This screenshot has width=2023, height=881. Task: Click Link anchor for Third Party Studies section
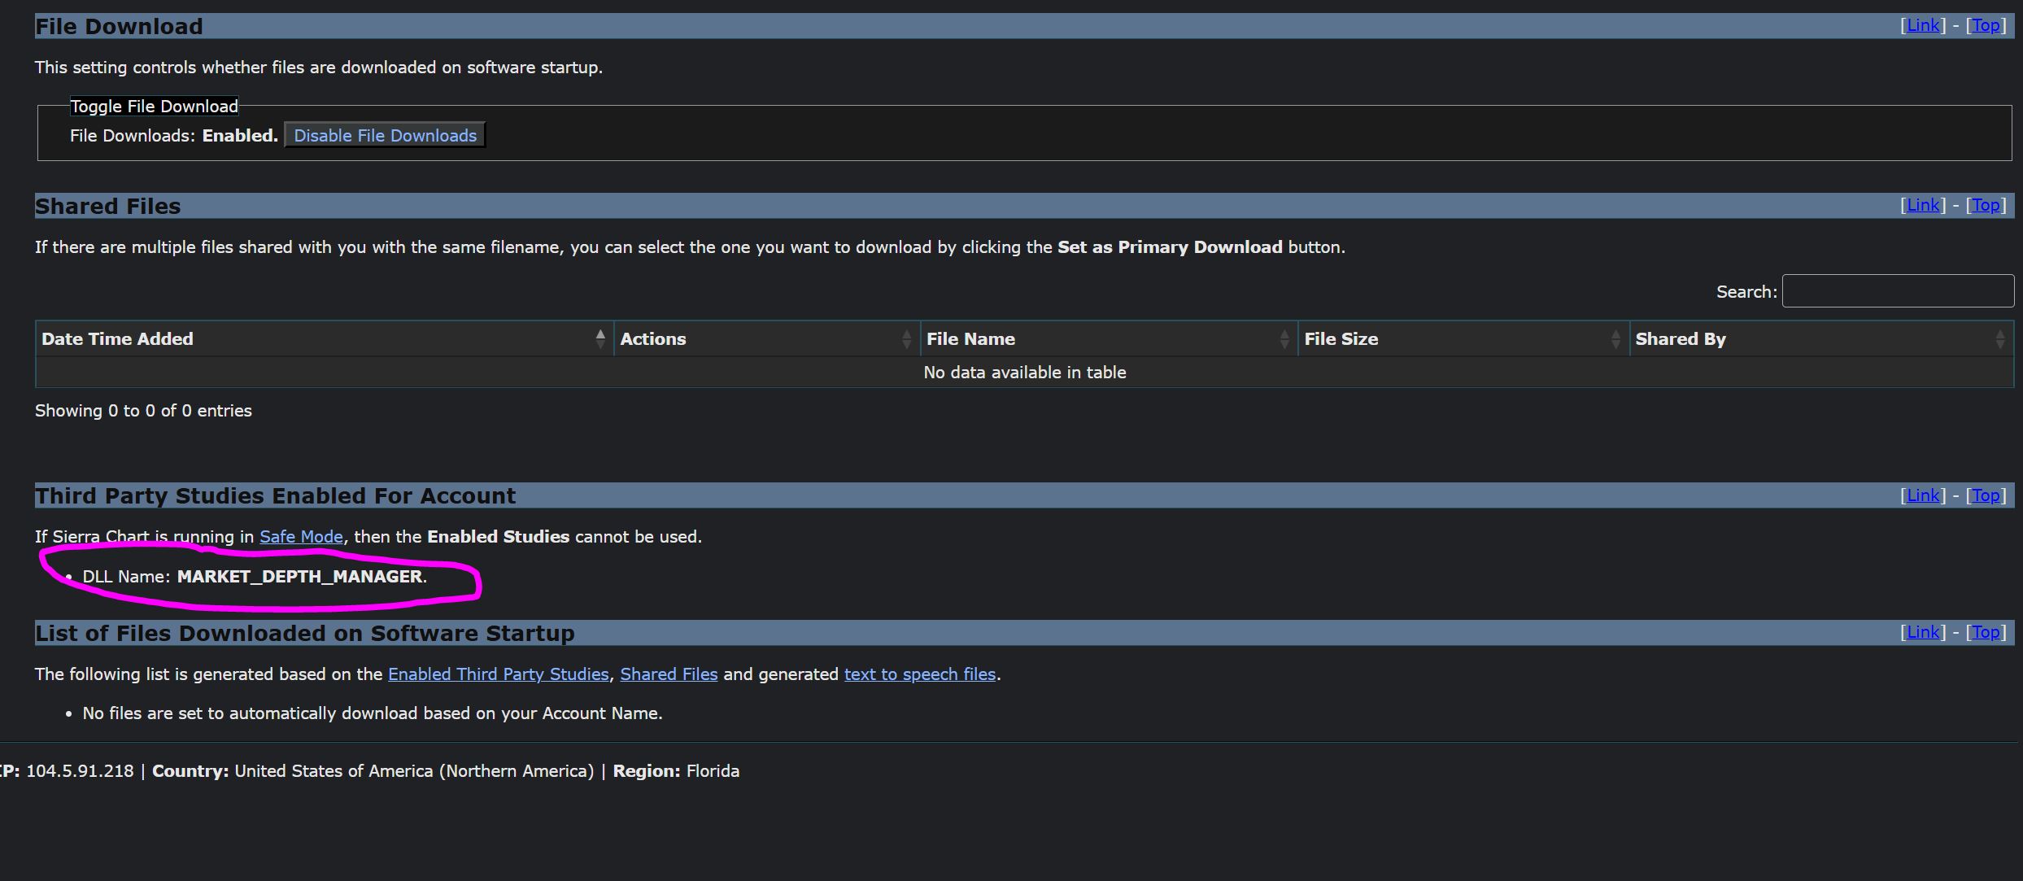tap(1923, 495)
